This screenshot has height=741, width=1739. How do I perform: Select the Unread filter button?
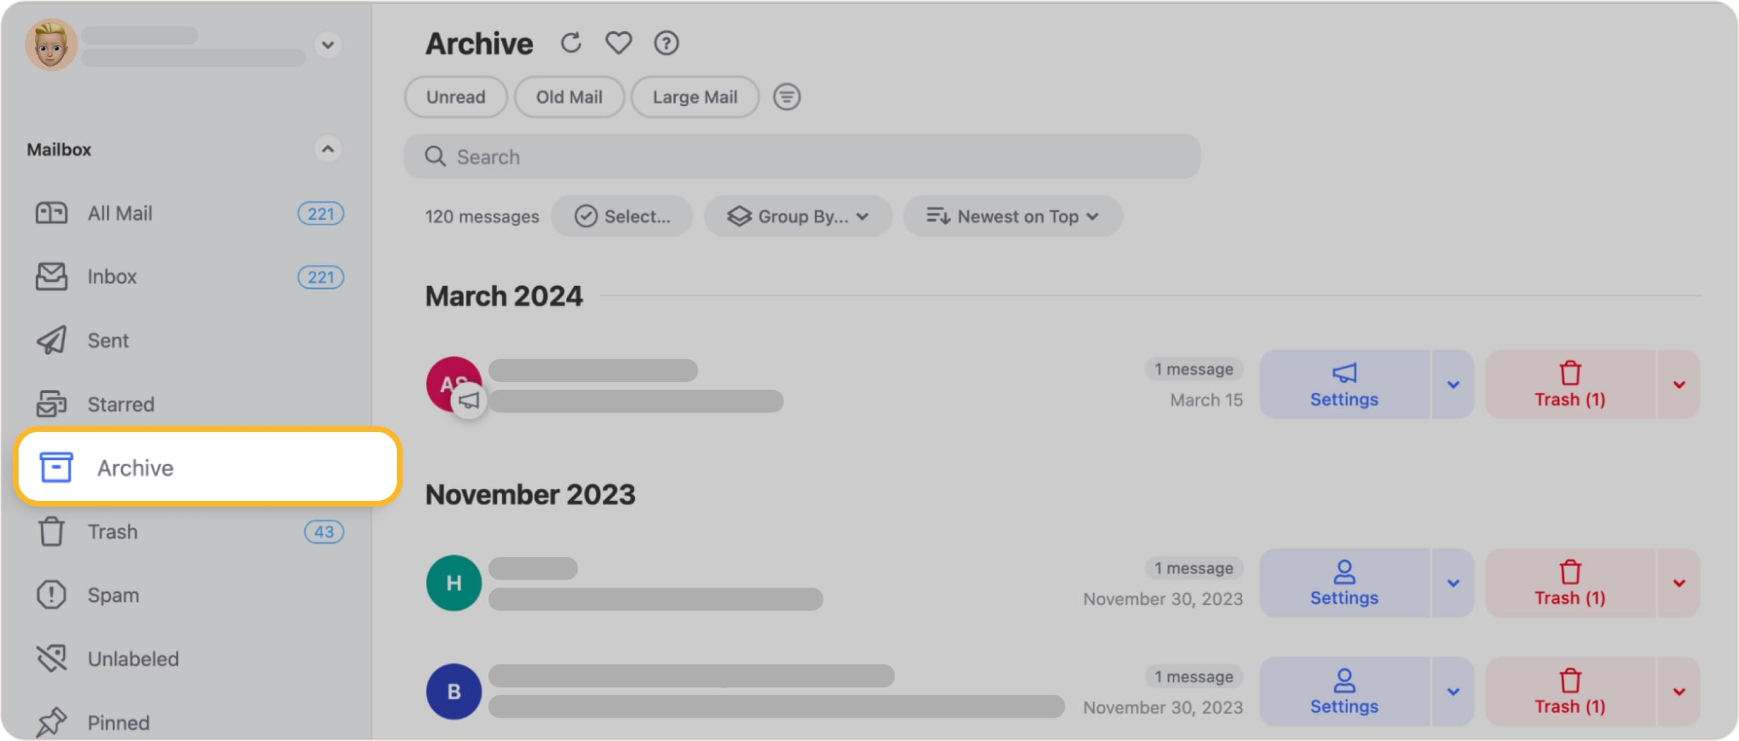click(x=456, y=96)
